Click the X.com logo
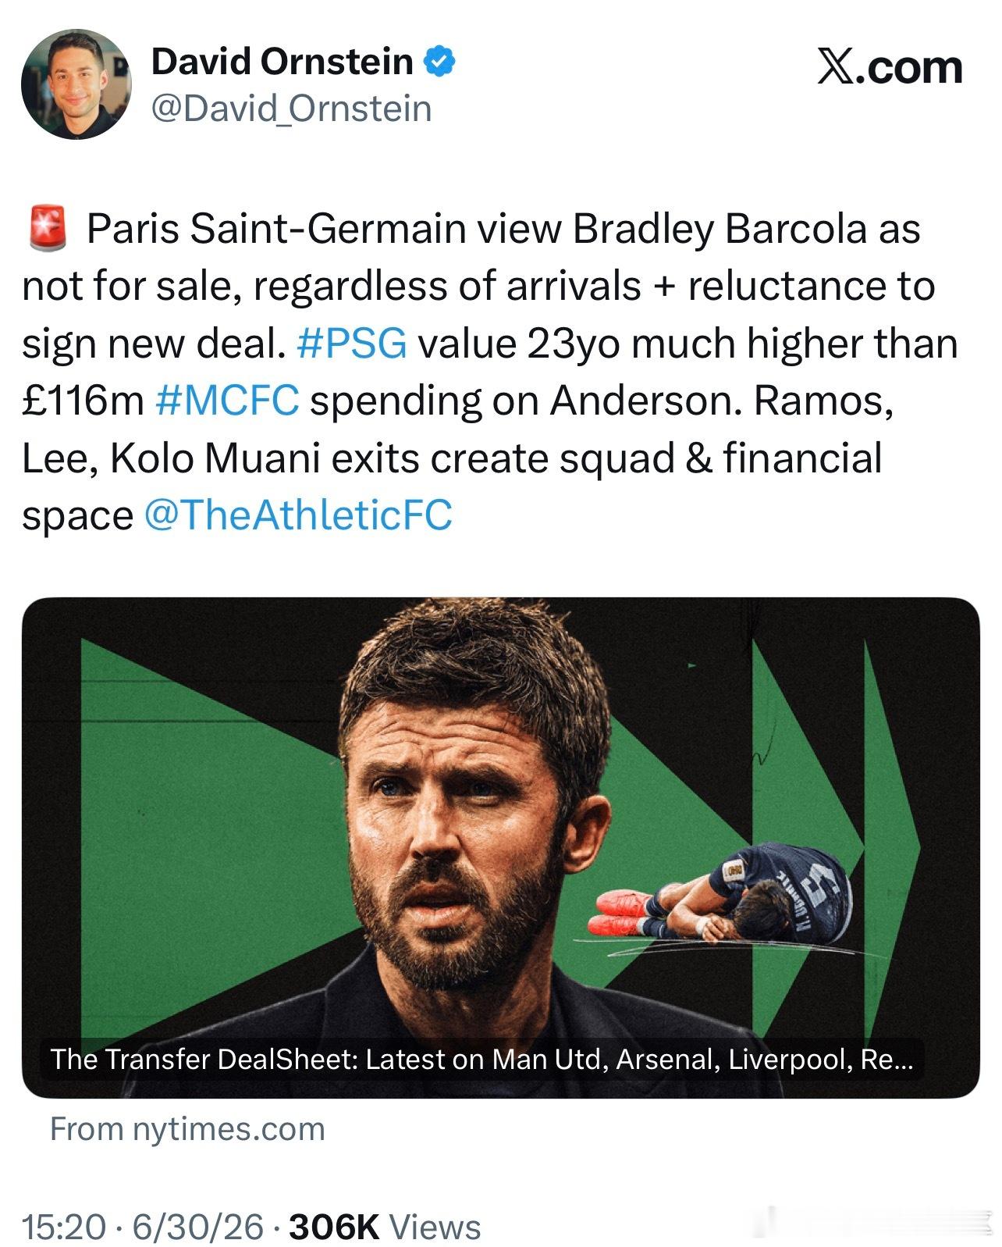Screen dimensions: 1002x1247 (x=890, y=67)
